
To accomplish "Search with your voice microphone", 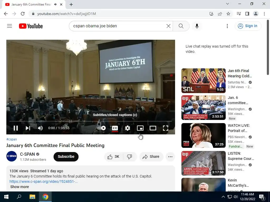I will pos(197,26).
